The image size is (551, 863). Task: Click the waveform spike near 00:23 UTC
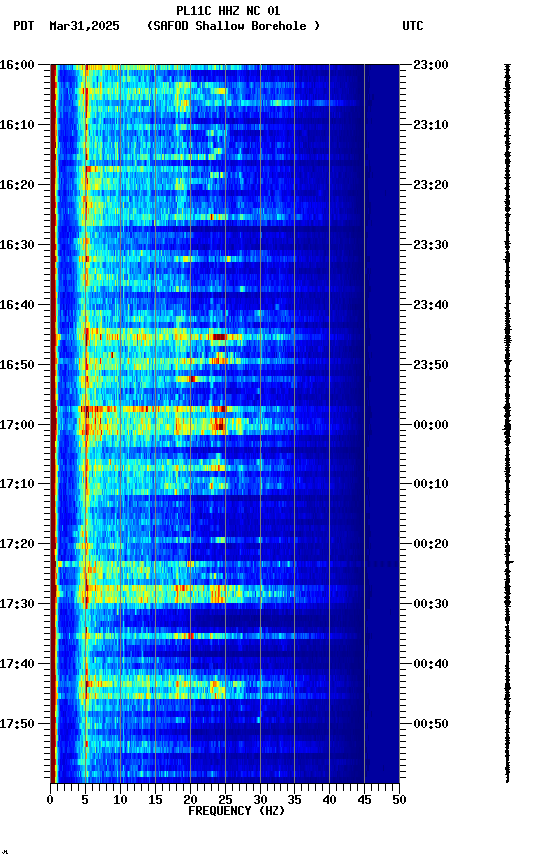click(510, 562)
